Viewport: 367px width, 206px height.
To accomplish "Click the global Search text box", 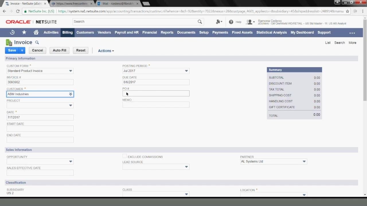I will [x=135, y=21].
